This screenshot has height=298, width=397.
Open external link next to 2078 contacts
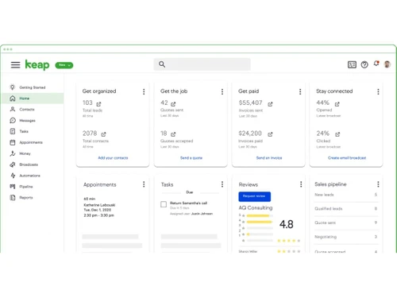tap(103, 134)
